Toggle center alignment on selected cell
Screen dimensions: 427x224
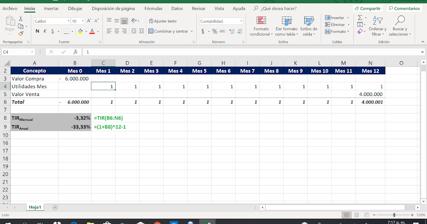tap(116, 31)
